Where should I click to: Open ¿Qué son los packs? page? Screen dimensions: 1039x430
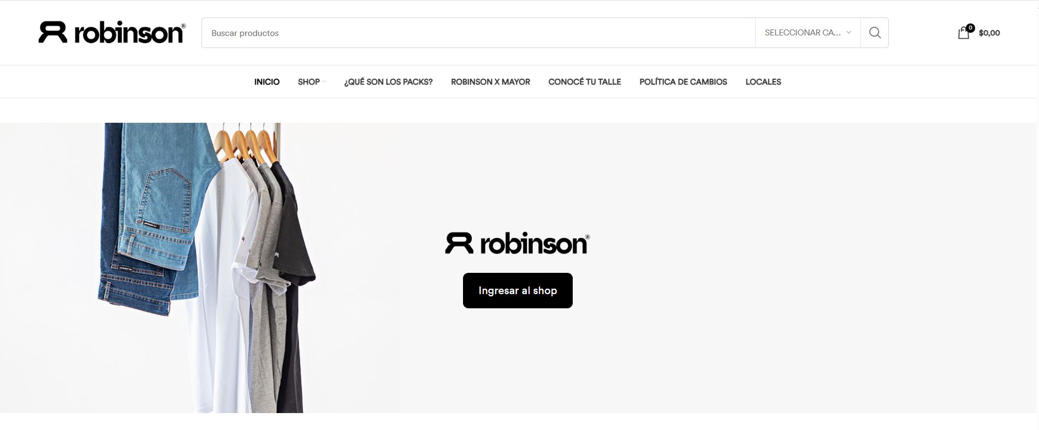(388, 82)
